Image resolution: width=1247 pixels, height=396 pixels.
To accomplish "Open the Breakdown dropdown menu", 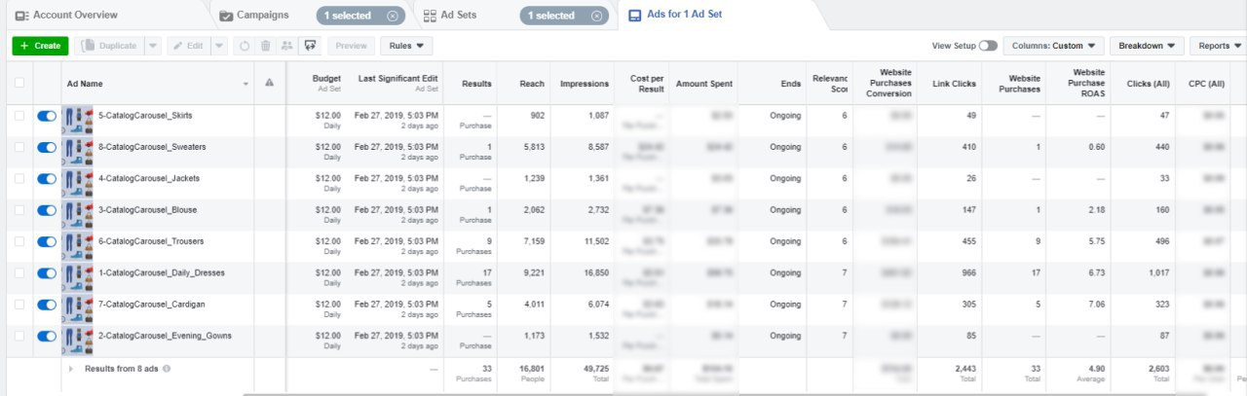I will (1146, 46).
